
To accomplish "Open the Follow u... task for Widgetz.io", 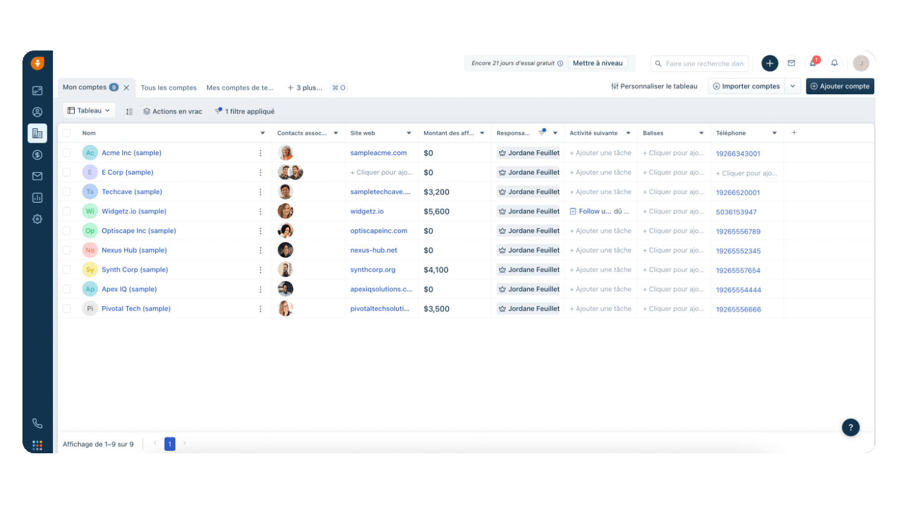I will pyautogui.click(x=595, y=211).
